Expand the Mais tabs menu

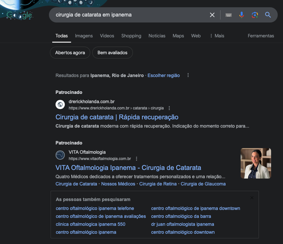(217, 36)
